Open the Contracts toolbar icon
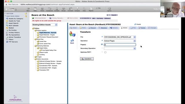This screenshot has height=104, width=185. (x=71, y=9)
